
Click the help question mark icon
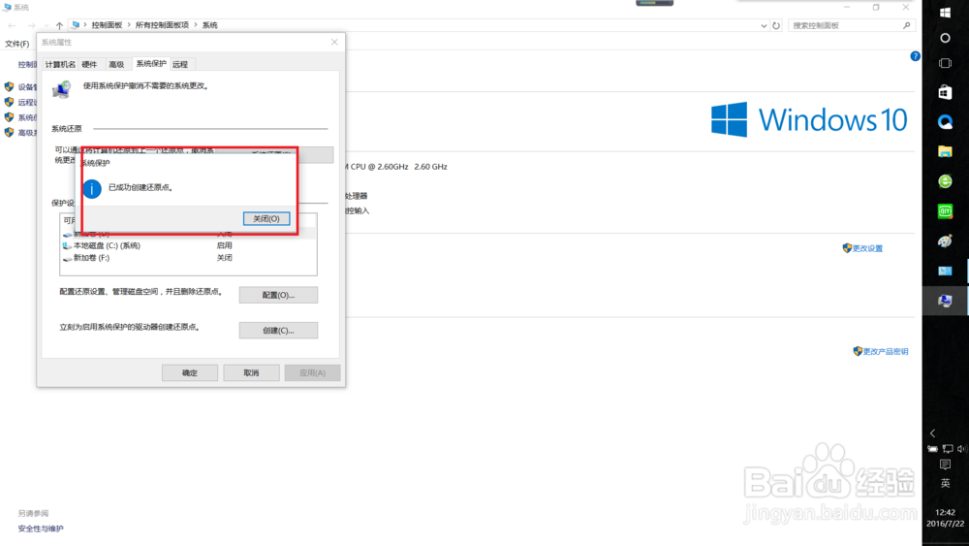(916, 56)
